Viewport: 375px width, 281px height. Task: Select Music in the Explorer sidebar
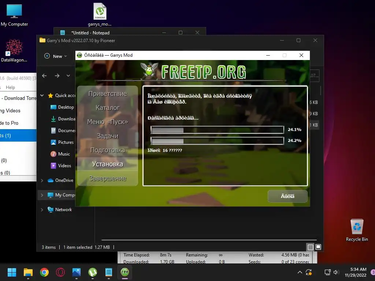[x=60, y=154]
